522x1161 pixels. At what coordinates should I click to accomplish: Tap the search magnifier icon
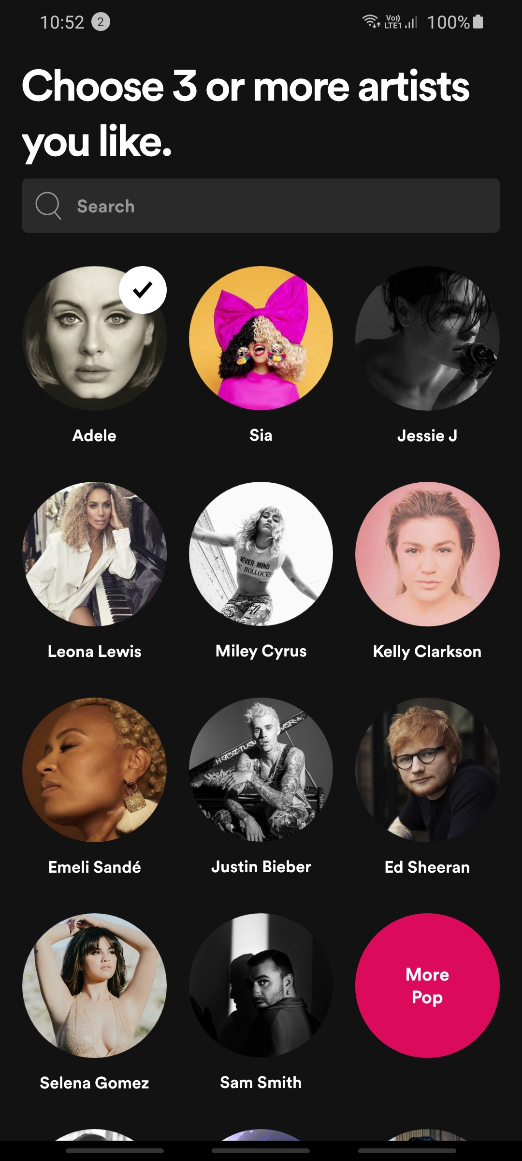click(48, 206)
